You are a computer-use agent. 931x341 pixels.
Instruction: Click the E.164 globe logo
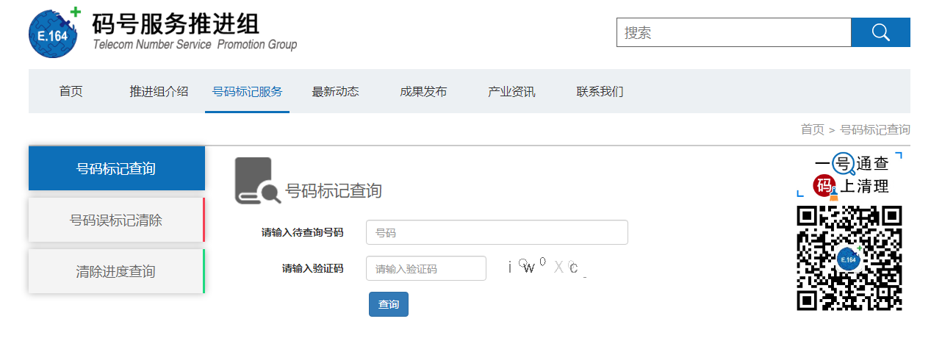coord(54,33)
